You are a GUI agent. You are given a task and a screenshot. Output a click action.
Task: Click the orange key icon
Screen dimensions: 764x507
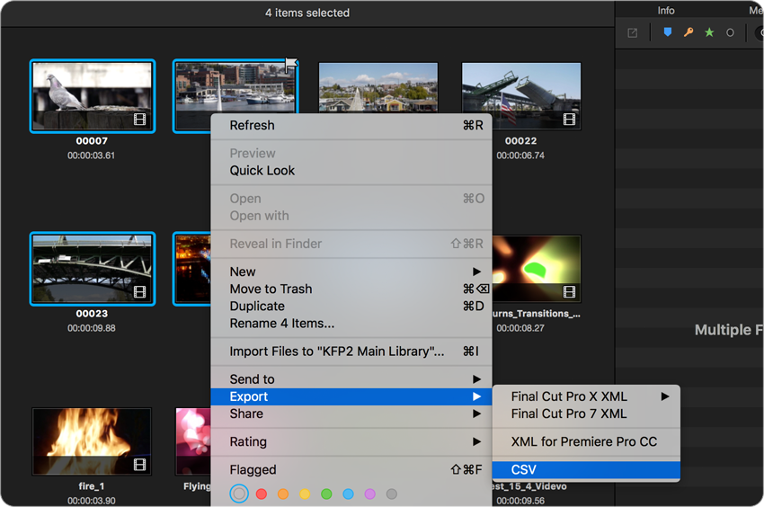coord(688,32)
